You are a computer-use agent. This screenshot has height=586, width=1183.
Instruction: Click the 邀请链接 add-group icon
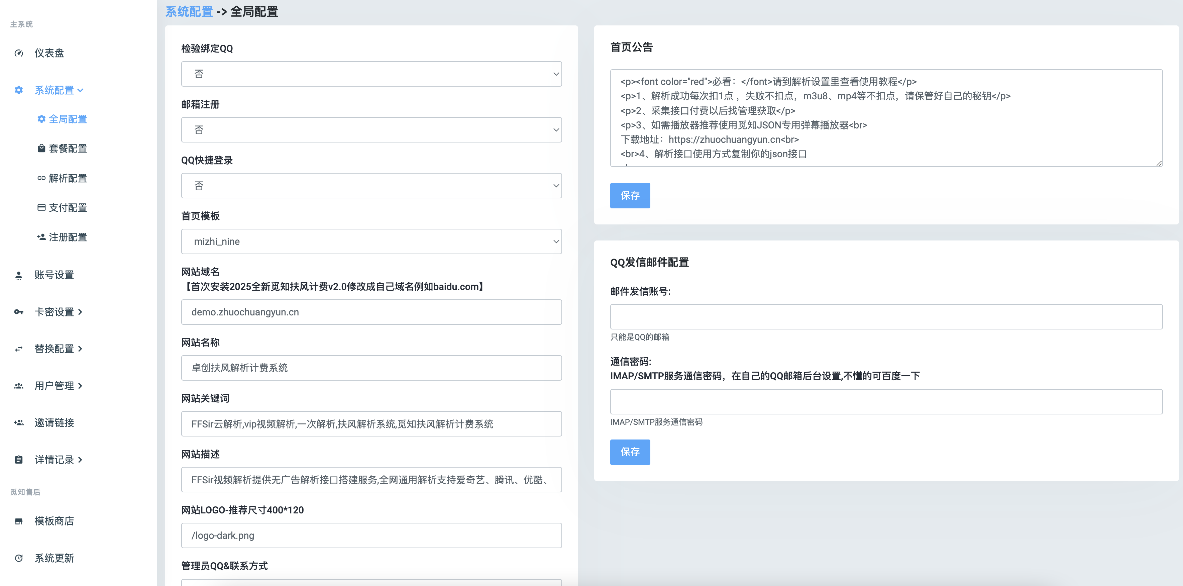pyautogui.click(x=19, y=422)
